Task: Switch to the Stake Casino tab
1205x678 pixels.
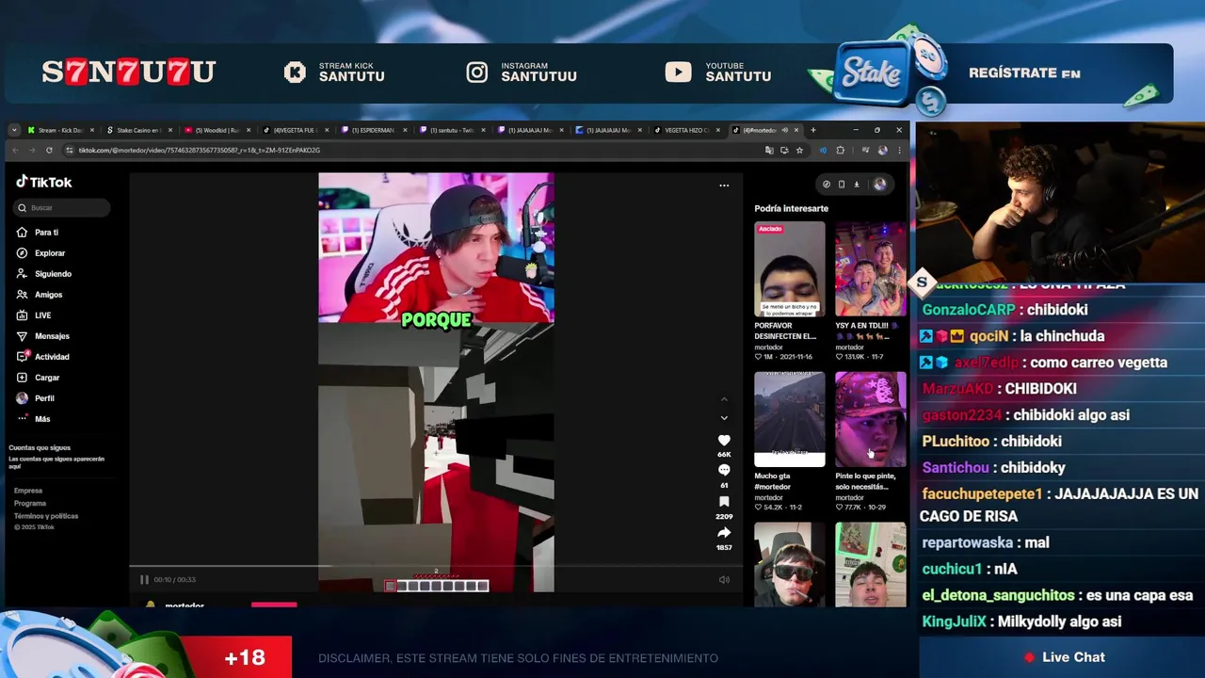Action: pyautogui.click(x=137, y=130)
